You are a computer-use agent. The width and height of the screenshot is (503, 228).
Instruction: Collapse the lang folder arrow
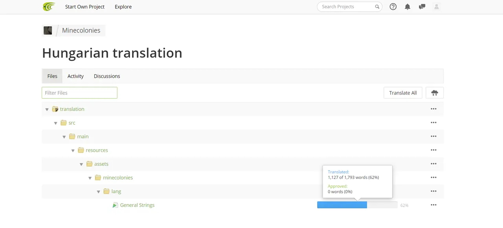(x=99, y=192)
